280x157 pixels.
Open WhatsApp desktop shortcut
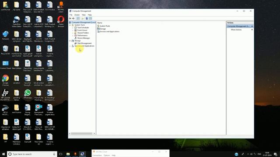click(x=28, y=94)
